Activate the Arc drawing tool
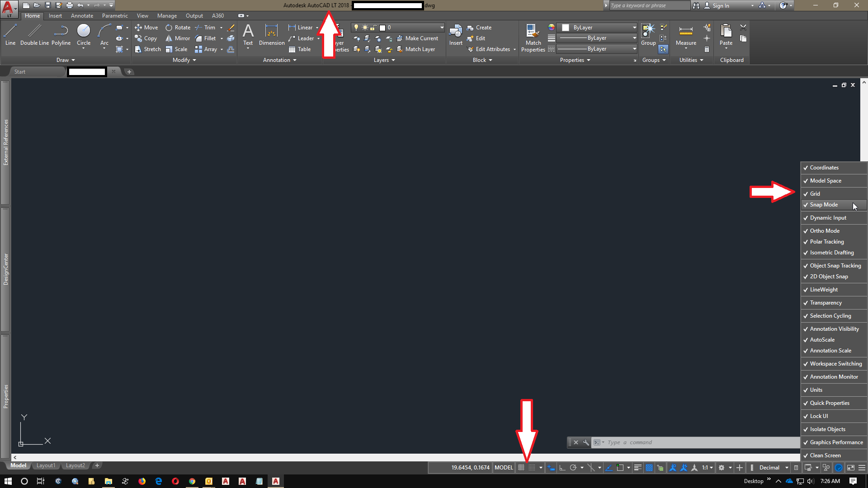Screen dimensions: 868x488 [x=104, y=34]
